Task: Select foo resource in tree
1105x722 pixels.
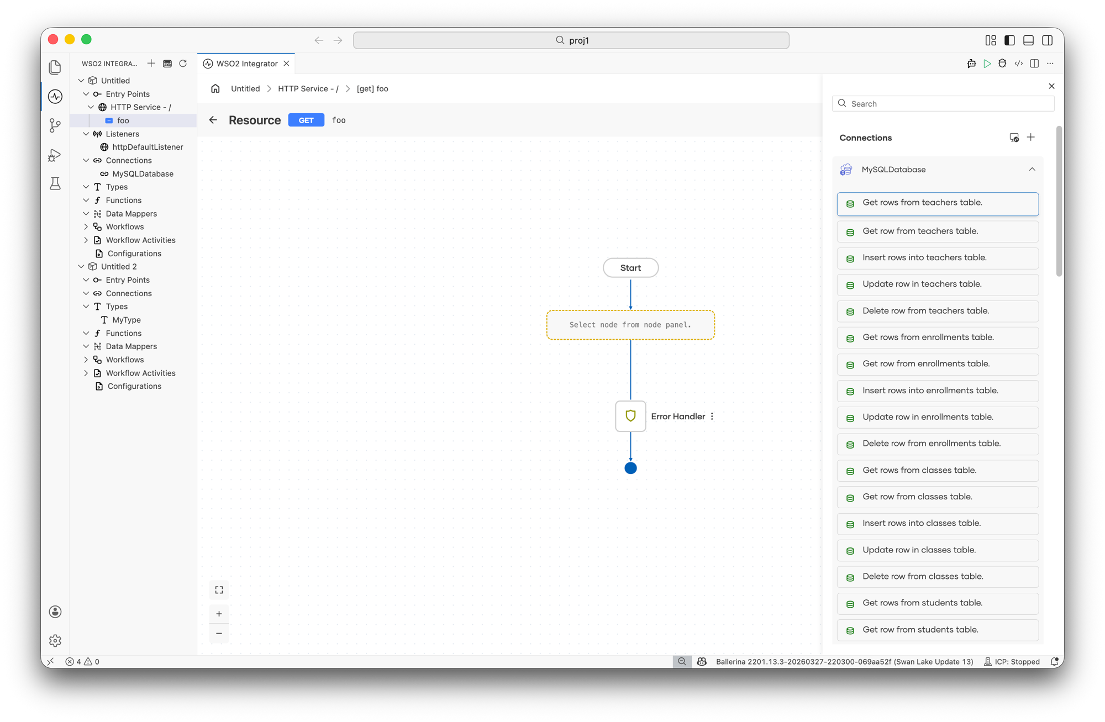Action: tap(133, 120)
